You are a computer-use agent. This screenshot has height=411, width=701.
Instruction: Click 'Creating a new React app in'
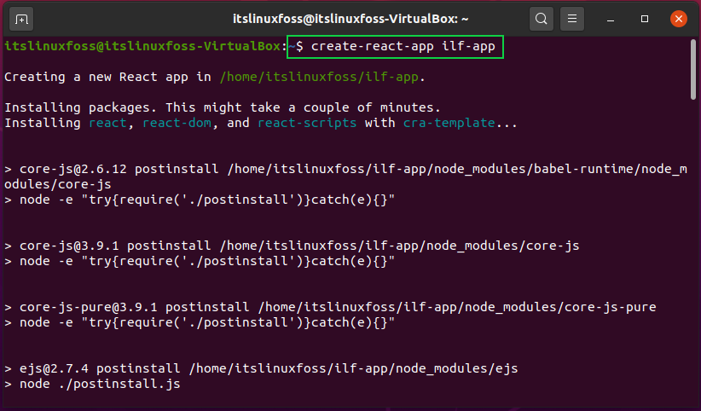107,77
